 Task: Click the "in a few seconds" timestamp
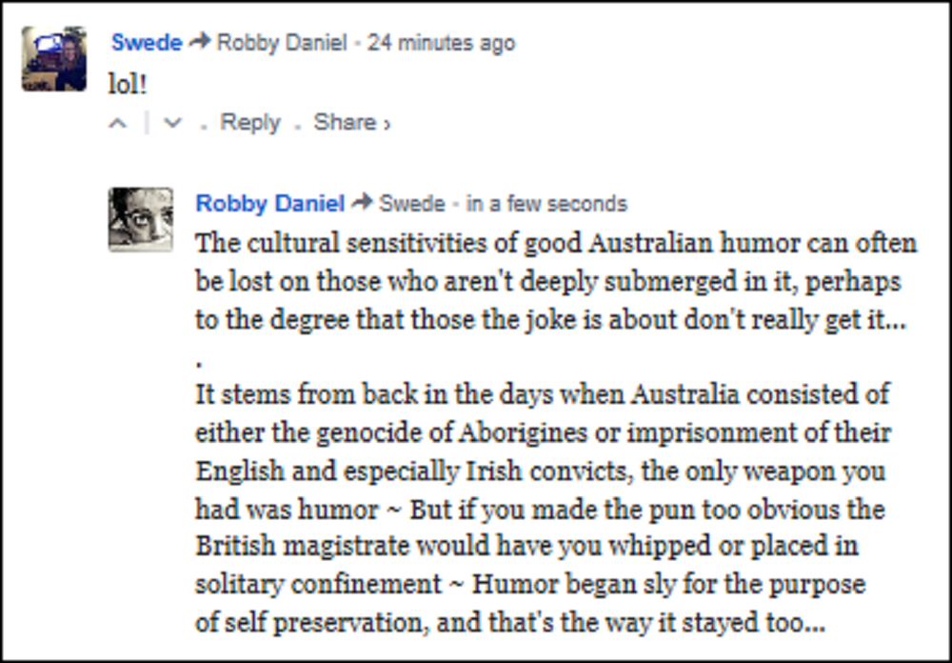[x=546, y=203]
